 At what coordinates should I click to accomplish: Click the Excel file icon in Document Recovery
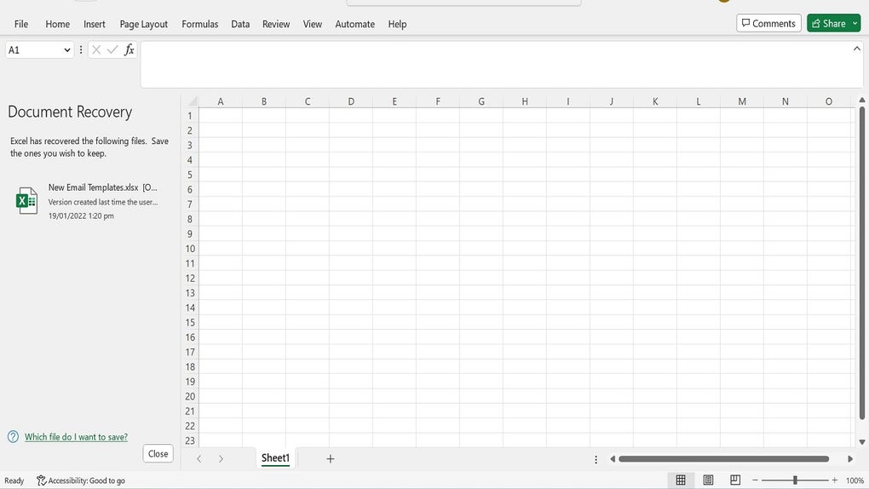(26, 200)
